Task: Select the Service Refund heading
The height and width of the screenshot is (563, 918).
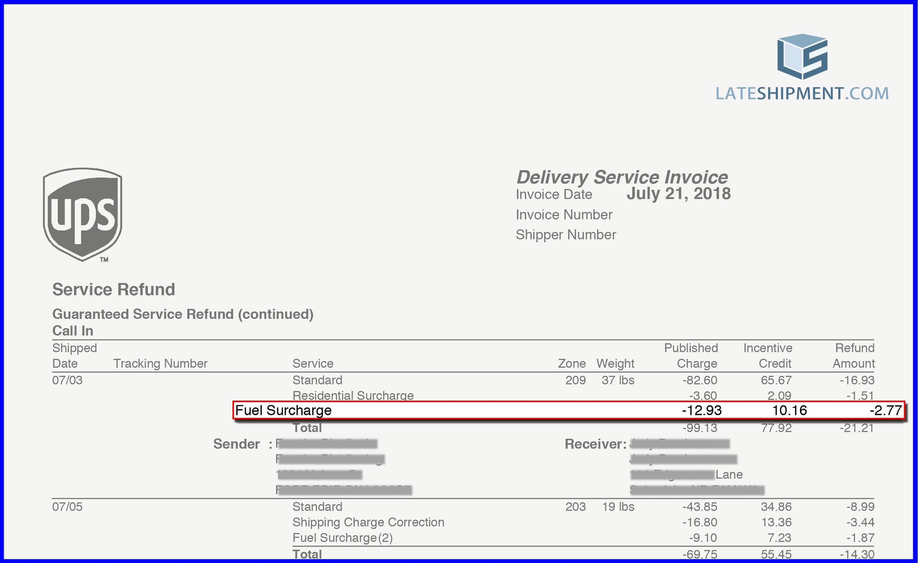Action: point(114,289)
